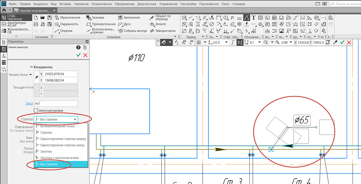Open the Оформление menu

tap(125, 4)
